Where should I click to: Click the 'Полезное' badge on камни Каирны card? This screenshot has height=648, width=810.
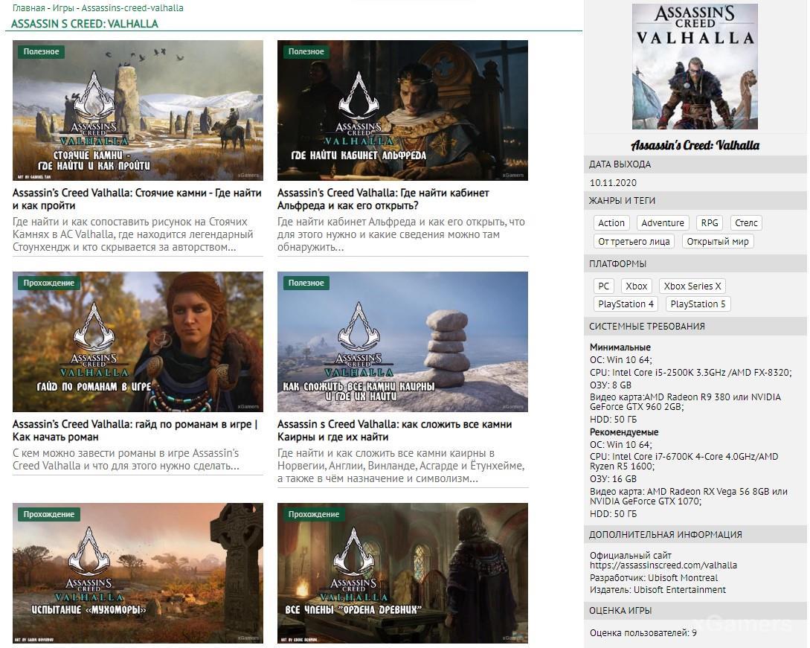(x=306, y=283)
